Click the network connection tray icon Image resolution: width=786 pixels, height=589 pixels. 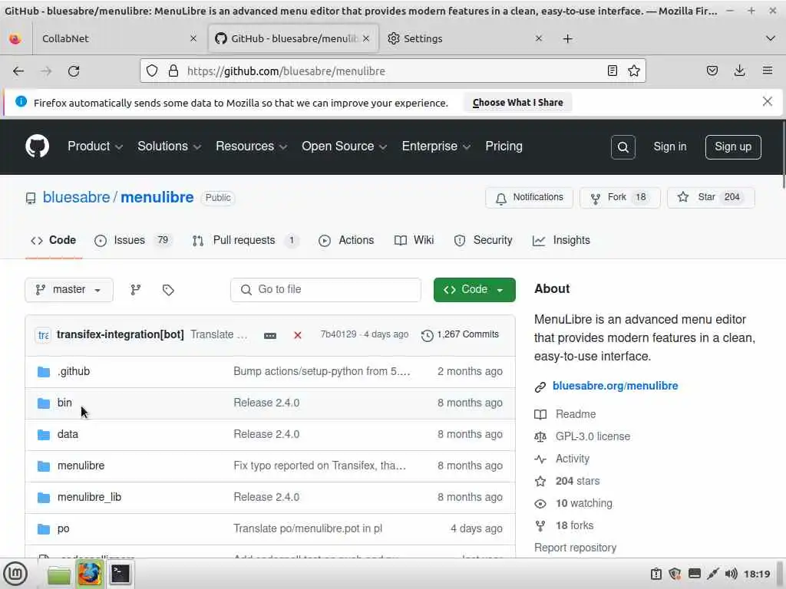(712, 574)
